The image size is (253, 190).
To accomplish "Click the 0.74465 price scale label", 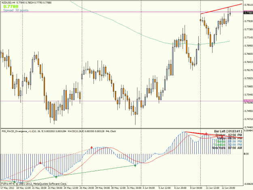I will pos(249,127).
